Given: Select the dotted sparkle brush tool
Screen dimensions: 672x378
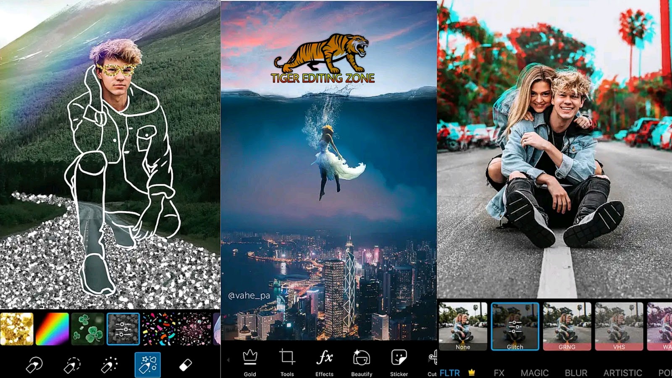Looking at the screenshot, I should (110, 365).
